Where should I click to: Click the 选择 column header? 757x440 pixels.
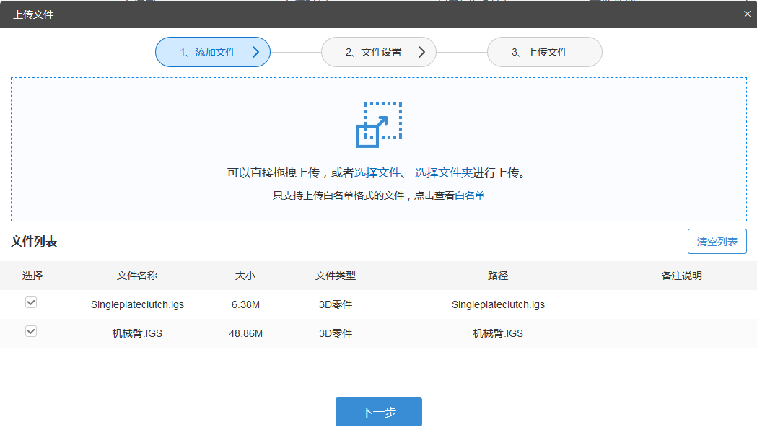pos(32,276)
